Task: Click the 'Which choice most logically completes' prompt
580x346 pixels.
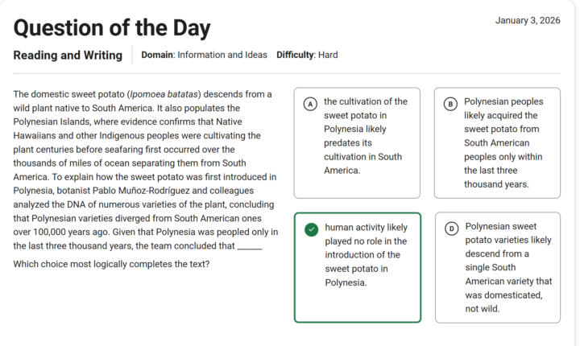Action: click(x=112, y=265)
